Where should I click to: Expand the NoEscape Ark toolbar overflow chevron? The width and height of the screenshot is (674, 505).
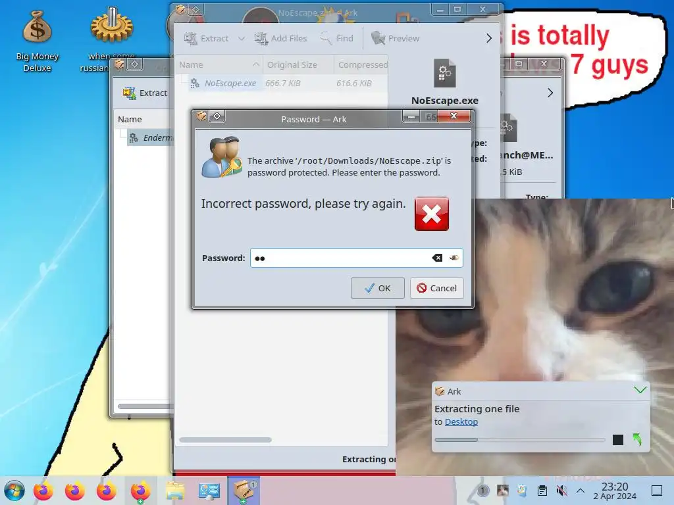click(x=489, y=38)
